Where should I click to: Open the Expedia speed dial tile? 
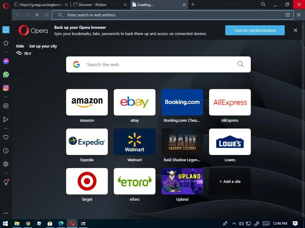pos(87,142)
